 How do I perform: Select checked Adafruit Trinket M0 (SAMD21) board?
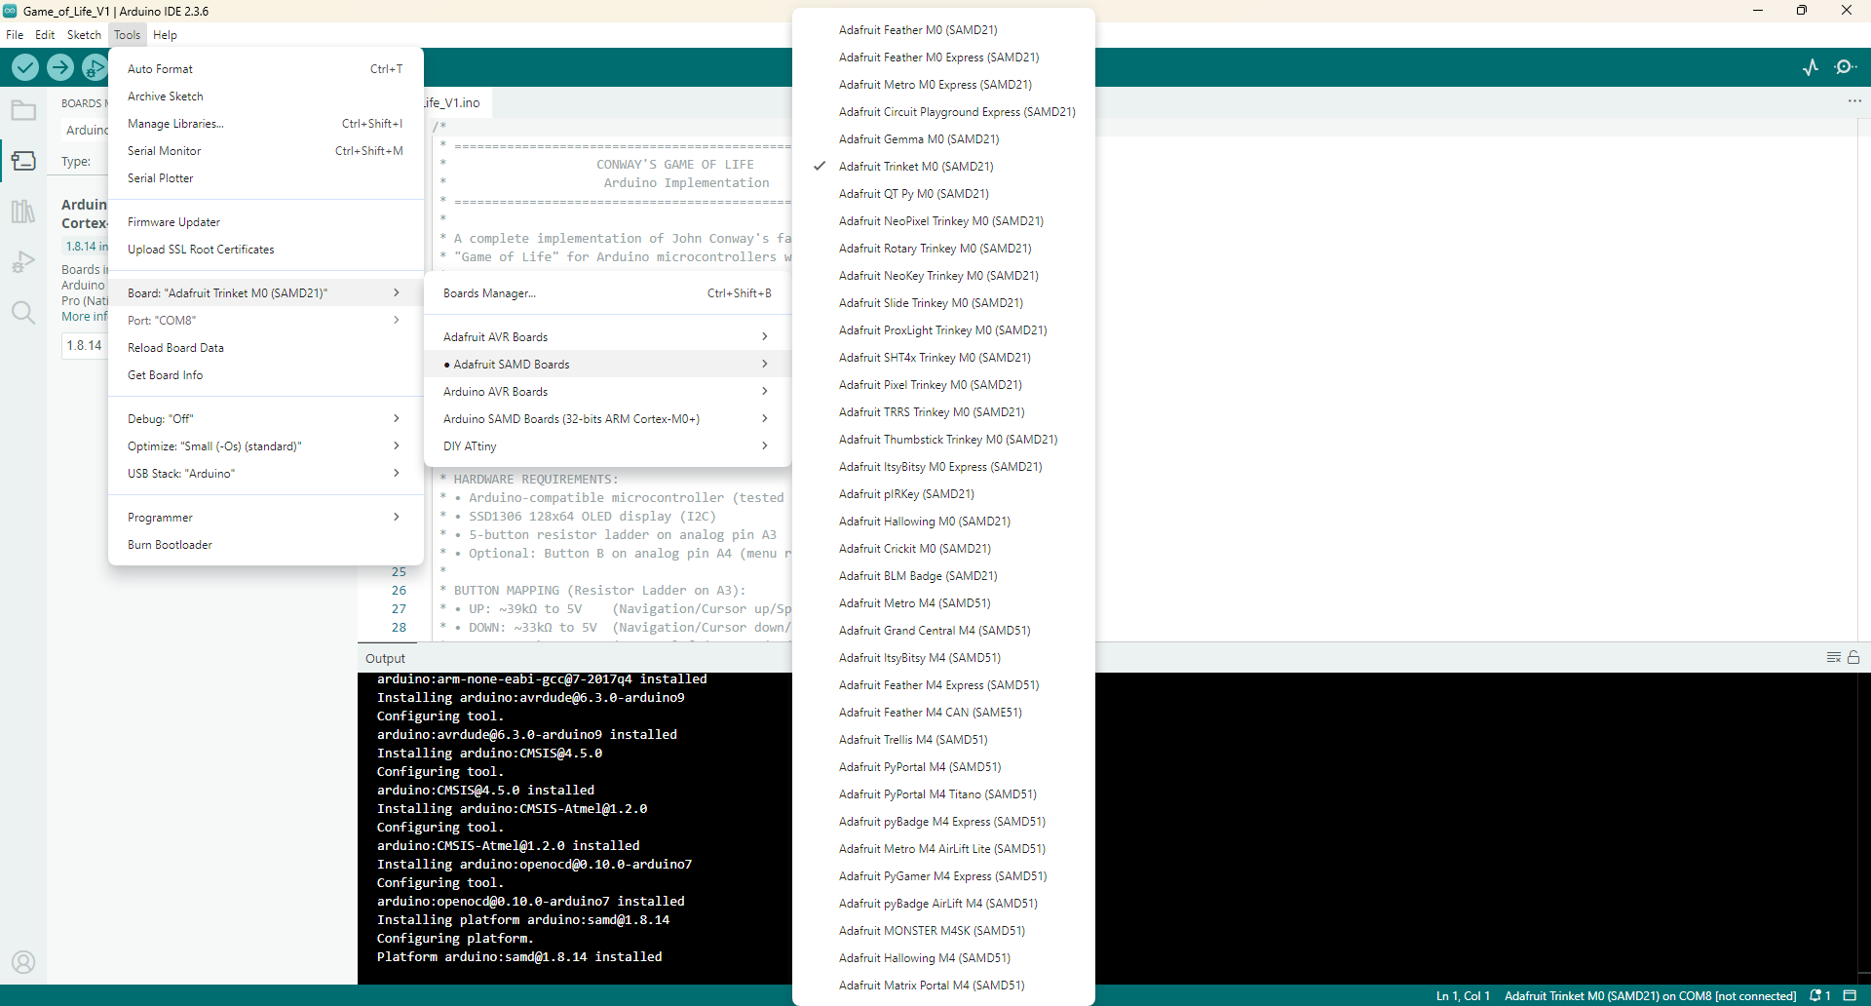[943, 167]
